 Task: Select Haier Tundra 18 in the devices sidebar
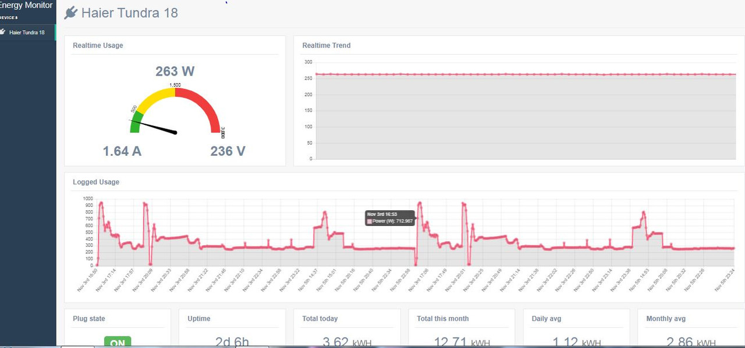tap(27, 33)
